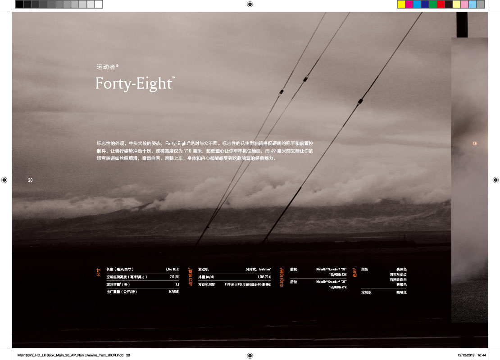Click the time 16:44 in the footer
Image resolution: width=500 pixels, height=360 pixels.
[482, 355]
